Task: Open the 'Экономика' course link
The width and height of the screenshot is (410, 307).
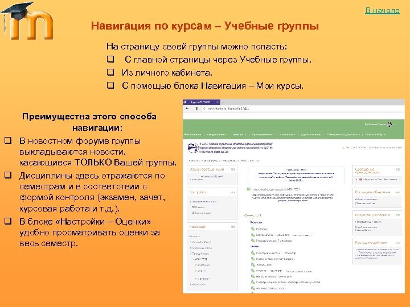Action: point(264,265)
